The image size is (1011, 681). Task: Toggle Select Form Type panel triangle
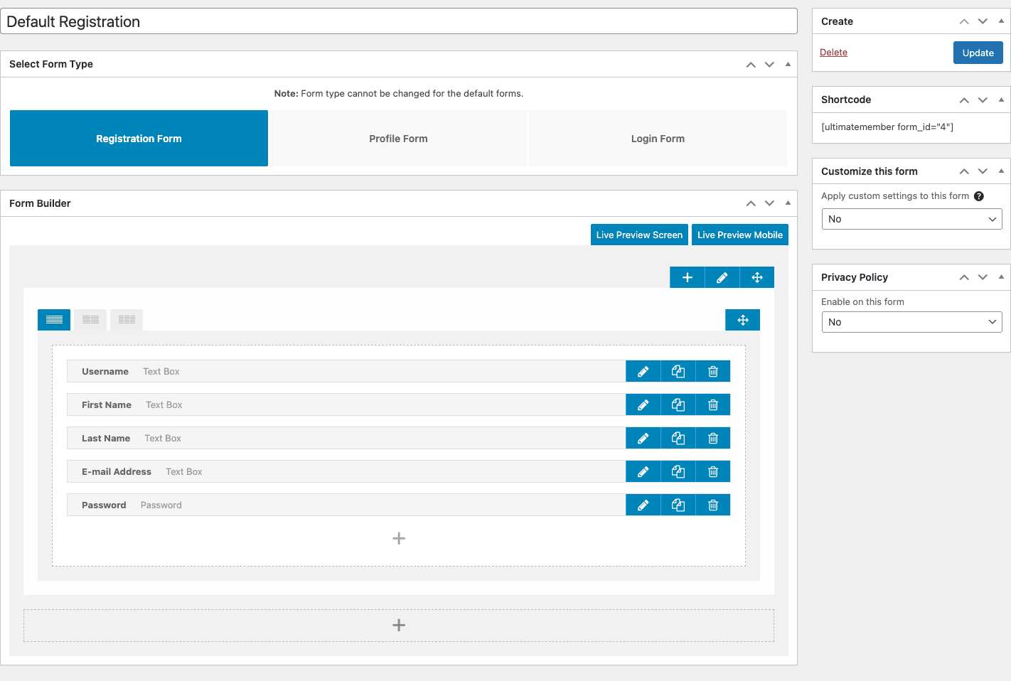click(788, 64)
